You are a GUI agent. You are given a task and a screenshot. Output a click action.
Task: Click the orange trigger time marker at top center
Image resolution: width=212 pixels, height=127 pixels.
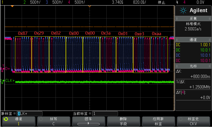coord(89,6)
